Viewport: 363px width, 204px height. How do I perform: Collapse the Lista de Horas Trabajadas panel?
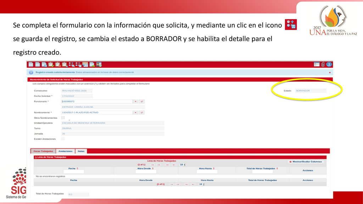coord(36,157)
